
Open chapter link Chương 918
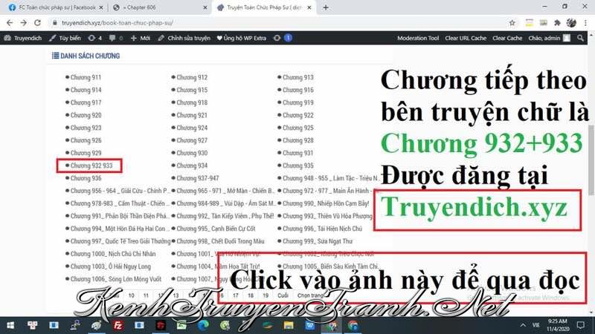pyautogui.click(x=192, y=102)
